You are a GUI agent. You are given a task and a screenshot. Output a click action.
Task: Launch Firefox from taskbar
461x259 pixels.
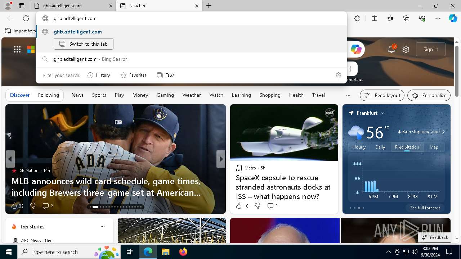point(183,252)
